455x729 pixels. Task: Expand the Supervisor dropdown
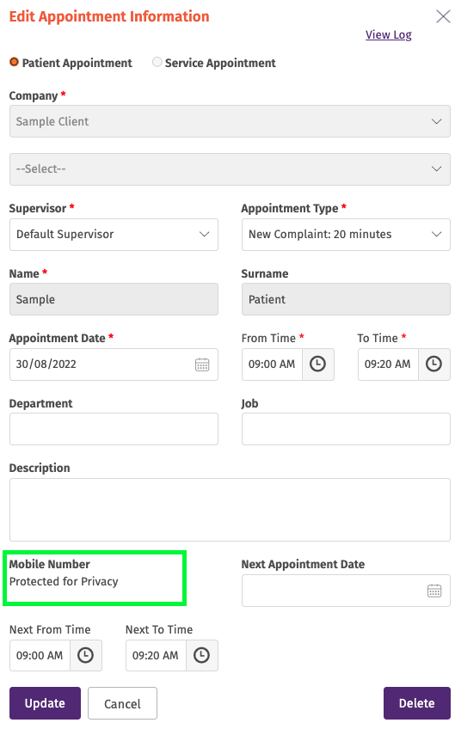[x=114, y=235]
